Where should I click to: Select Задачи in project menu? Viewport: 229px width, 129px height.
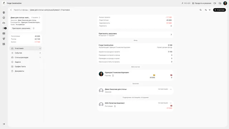25,62
